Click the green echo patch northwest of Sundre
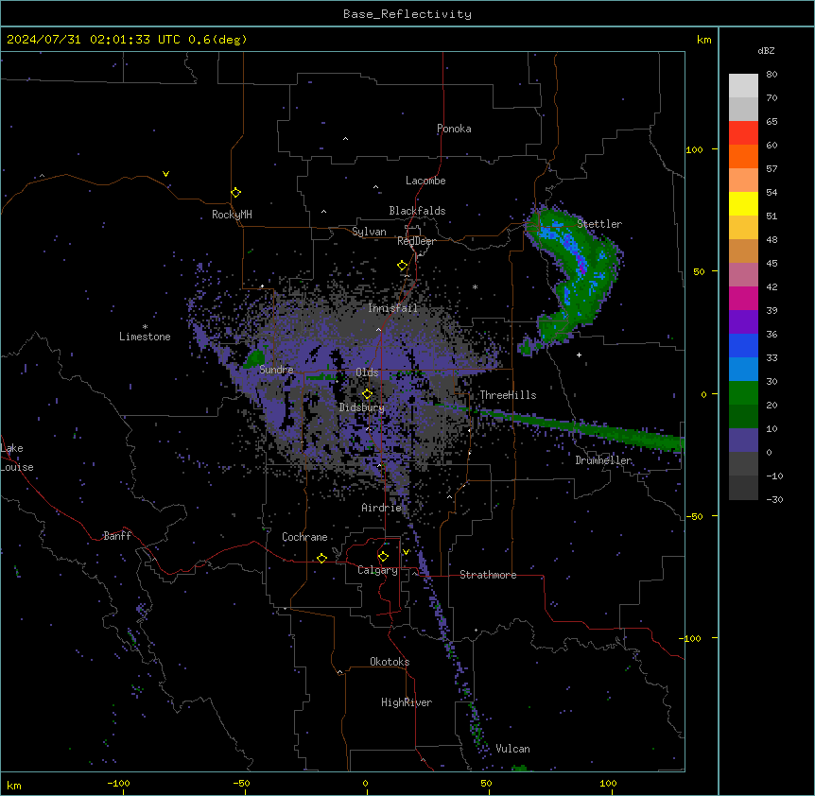This screenshot has height=796, width=815. (255, 358)
